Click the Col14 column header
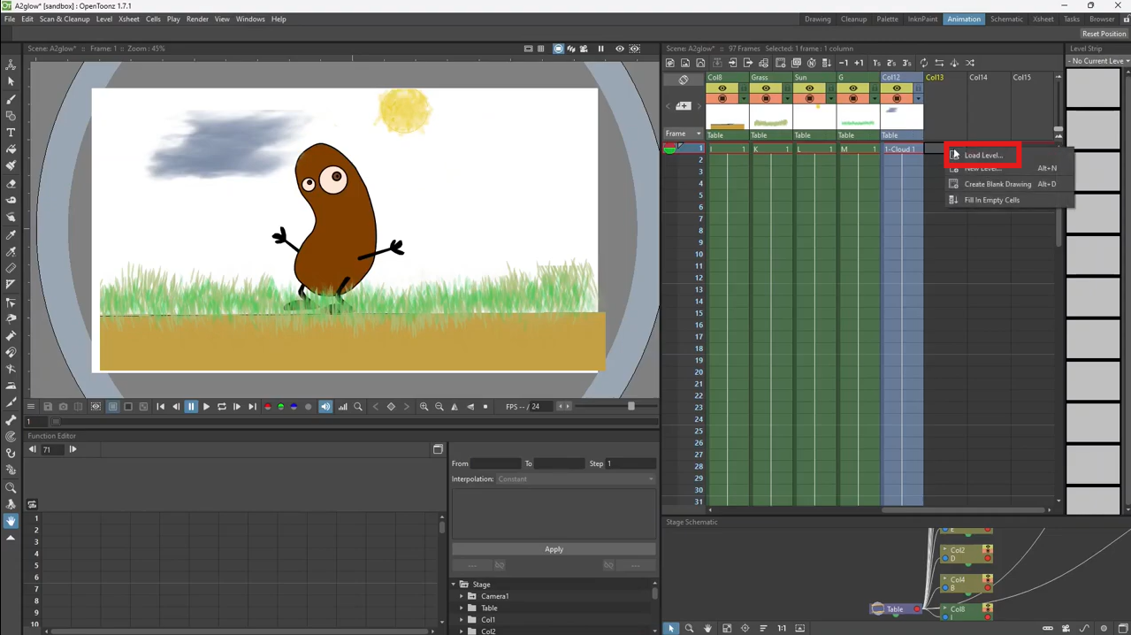The width and height of the screenshot is (1131, 635). pos(978,78)
